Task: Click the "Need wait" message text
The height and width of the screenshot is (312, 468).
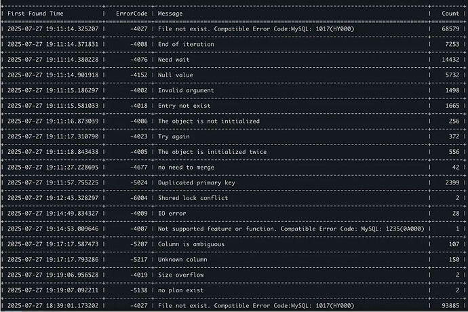Action: (174, 60)
